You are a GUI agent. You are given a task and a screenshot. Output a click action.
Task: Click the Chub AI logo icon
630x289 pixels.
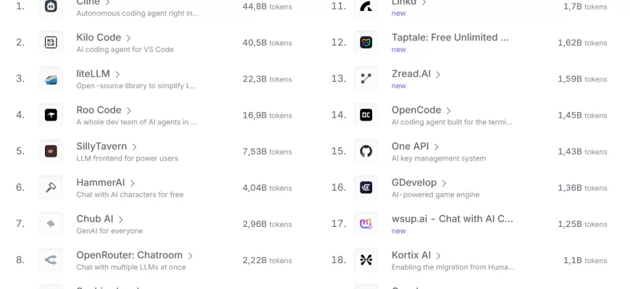click(x=51, y=224)
